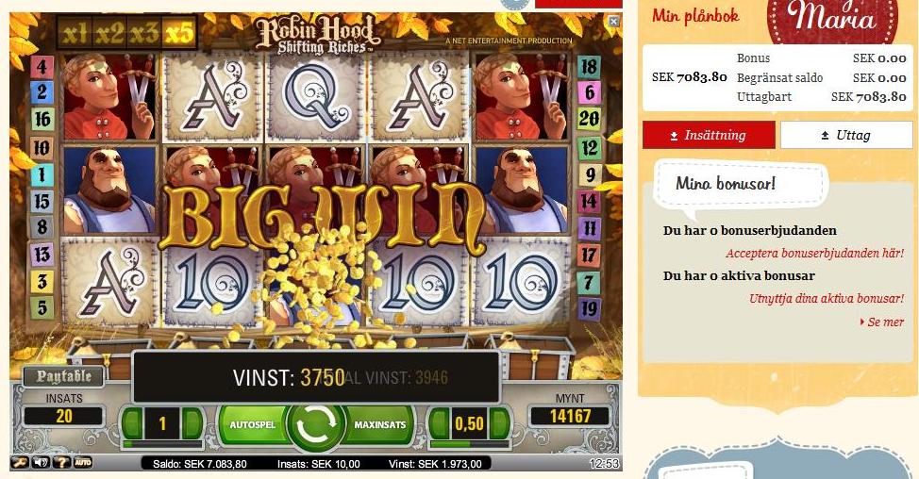919x479 pixels.
Task: Click the coin value level bar
Action: (x=470, y=444)
